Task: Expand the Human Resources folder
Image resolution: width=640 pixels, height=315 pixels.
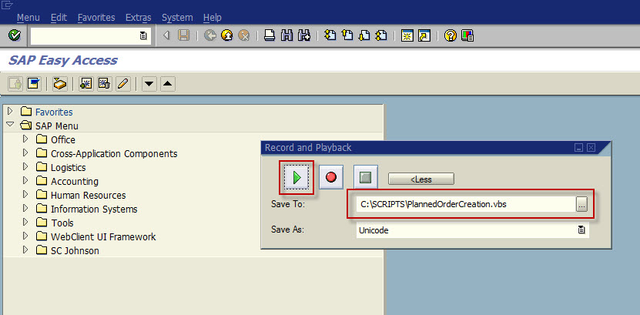Action: [25, 194]
